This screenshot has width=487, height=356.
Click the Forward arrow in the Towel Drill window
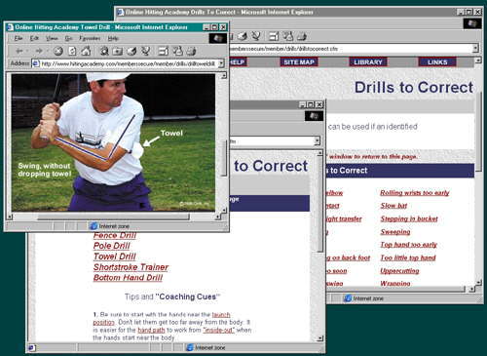39,51
